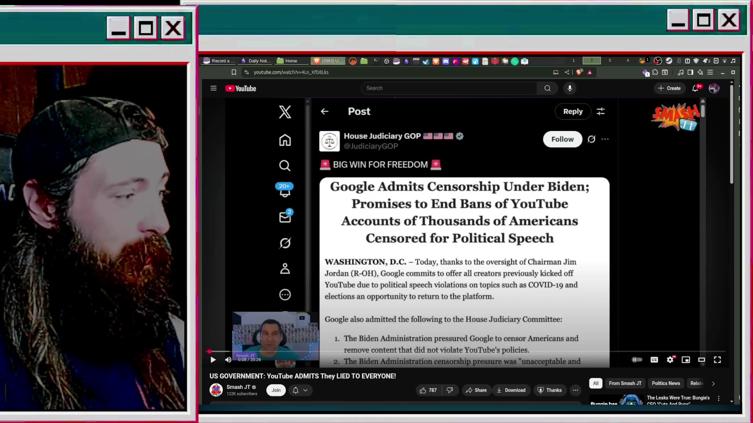Screen dimensions: 753x423
Task: Open YouTube hamburger guide menu
Action: (213, 88)
